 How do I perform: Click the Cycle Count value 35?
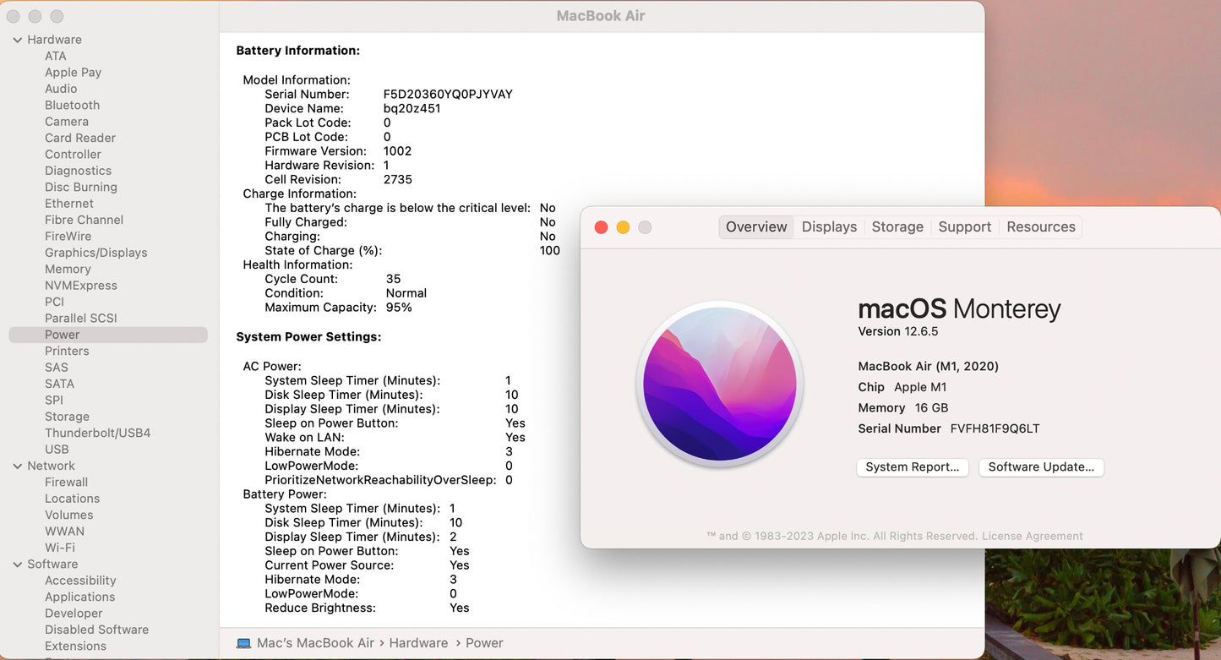pyautogui.click(x=393, y=279)
